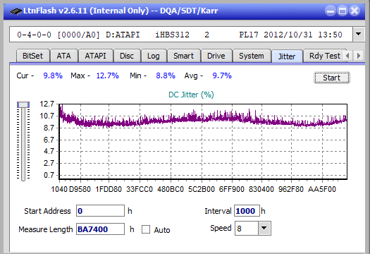The image size is (370, 254).
Task: Open the drive selection dropdown
Action: [x=359, y=35]
